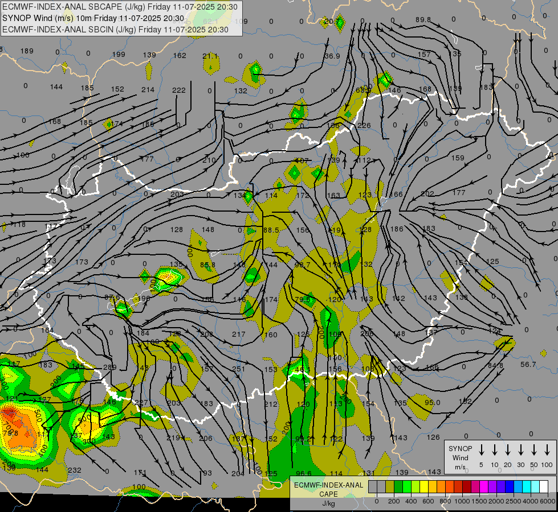Click the SBCAPE title line at top
Screen dimensions: 558x512
coord(120,7)
